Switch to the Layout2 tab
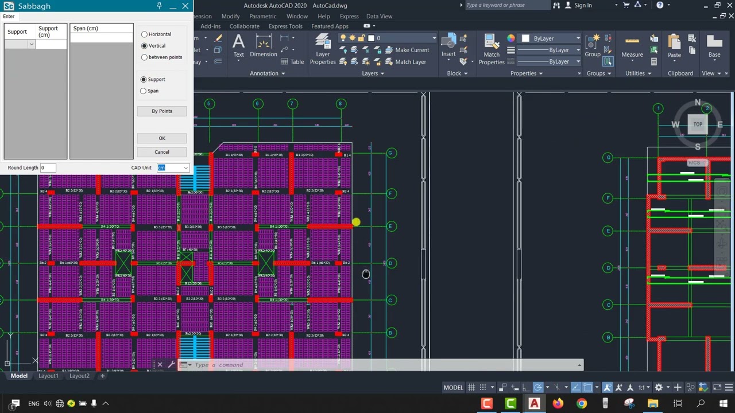735x413 pixels. click(79, 376)
